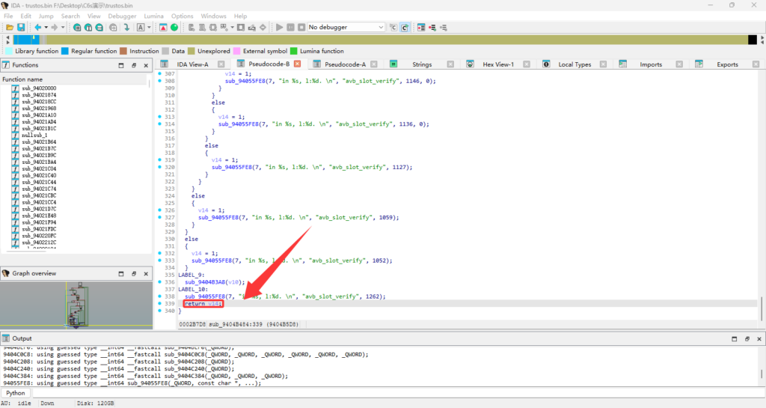Click the Save database floppy icon

pyautogui.click(x=21, y=28)
